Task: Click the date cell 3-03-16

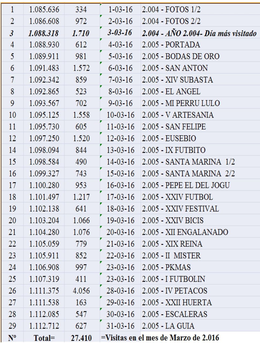Action: tap(120, 33)
